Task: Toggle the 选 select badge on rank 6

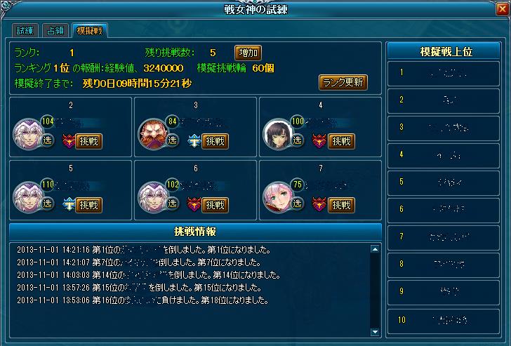Action: (173, 204)
